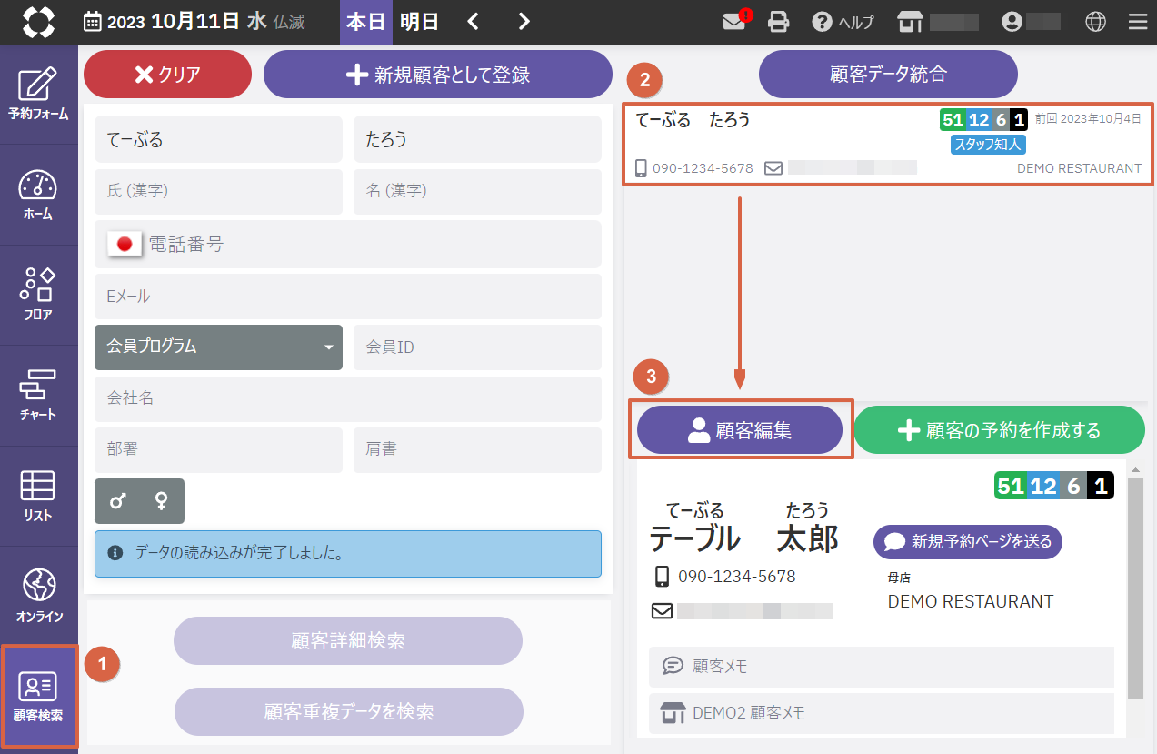The image size is (1157, 754).
Task: Select 顧客検索 in the sidebar
Action: [x=38, y=696]
